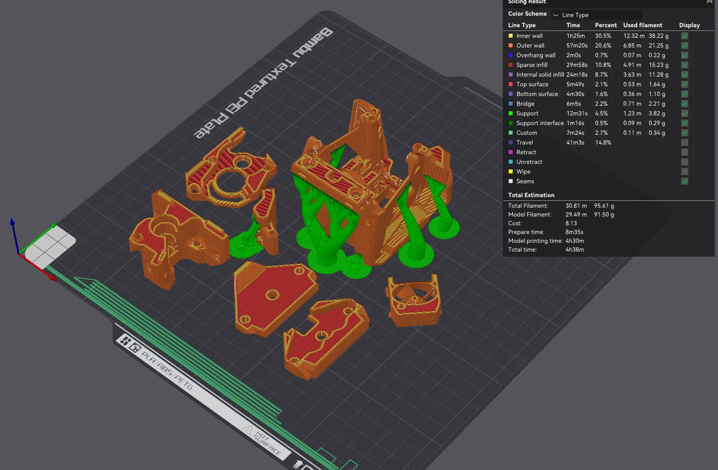This screenshot has width=718, height=470.
Task: Toggle display of Custom lines
Action: tap(685, 133)
